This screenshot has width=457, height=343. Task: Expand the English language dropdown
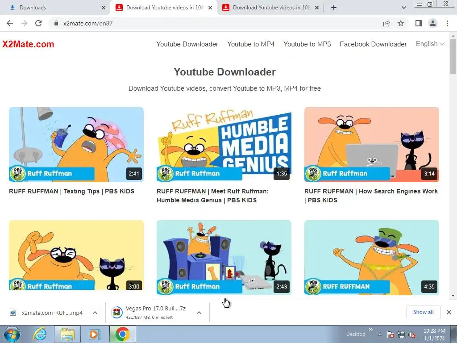[430, 44]
